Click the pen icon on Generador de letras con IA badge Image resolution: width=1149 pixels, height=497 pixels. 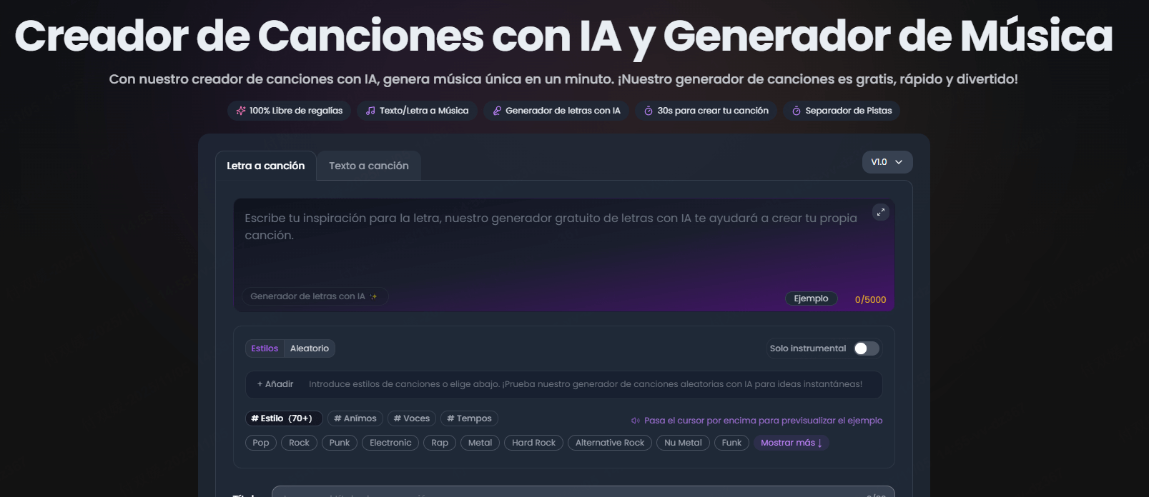tap(497, 111)
